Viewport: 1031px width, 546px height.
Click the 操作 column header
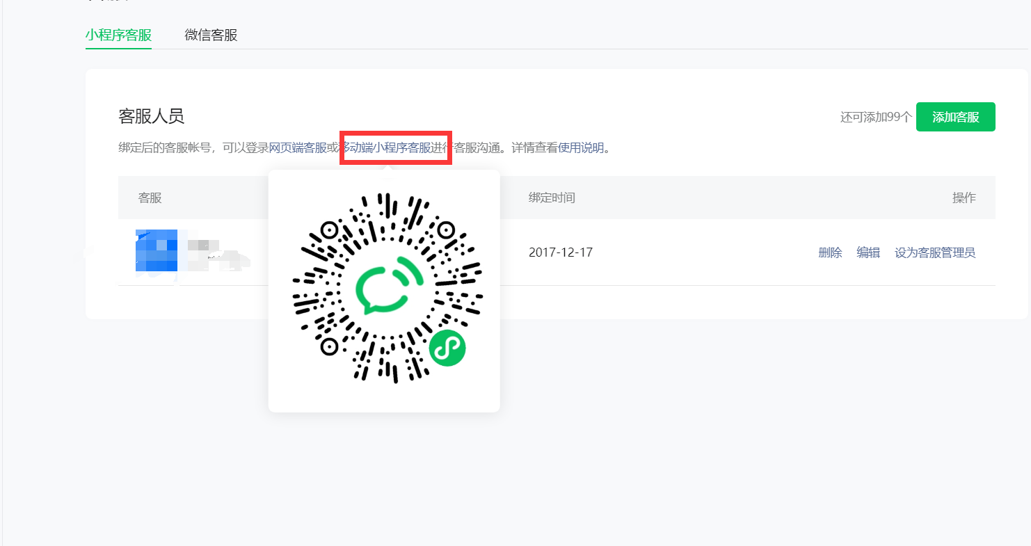point(964,198)
